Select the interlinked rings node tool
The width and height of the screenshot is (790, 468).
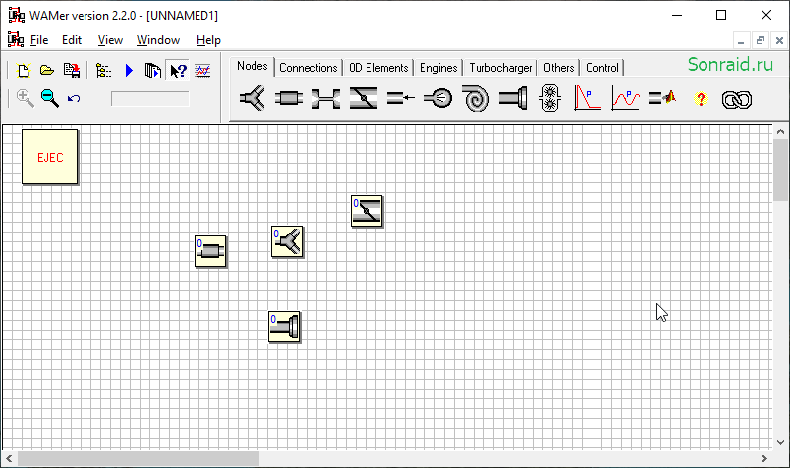[737, 100]
